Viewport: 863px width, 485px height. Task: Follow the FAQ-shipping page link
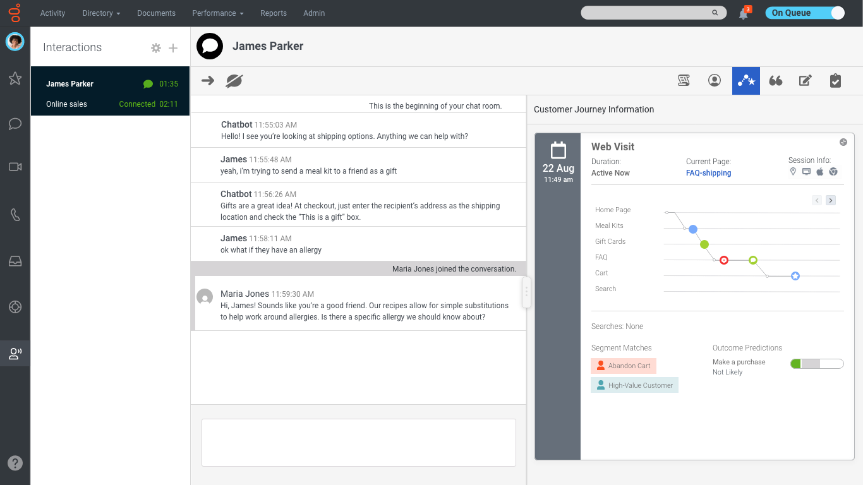(708, 172)
